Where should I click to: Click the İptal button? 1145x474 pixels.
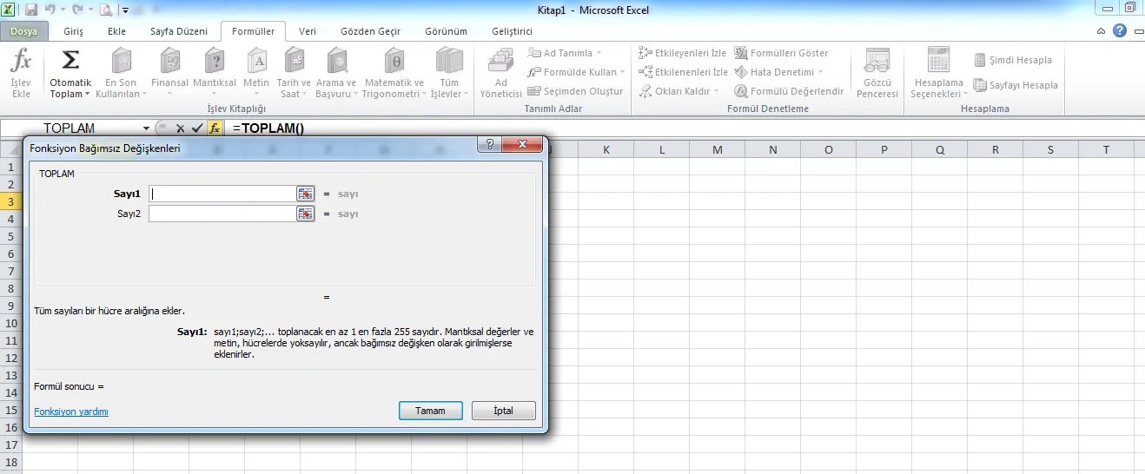coord(503,411)
